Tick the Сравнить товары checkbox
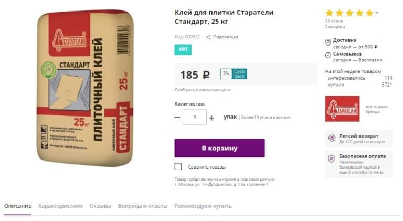The height and width of the screenshot is (221, 403). point(178,166)
